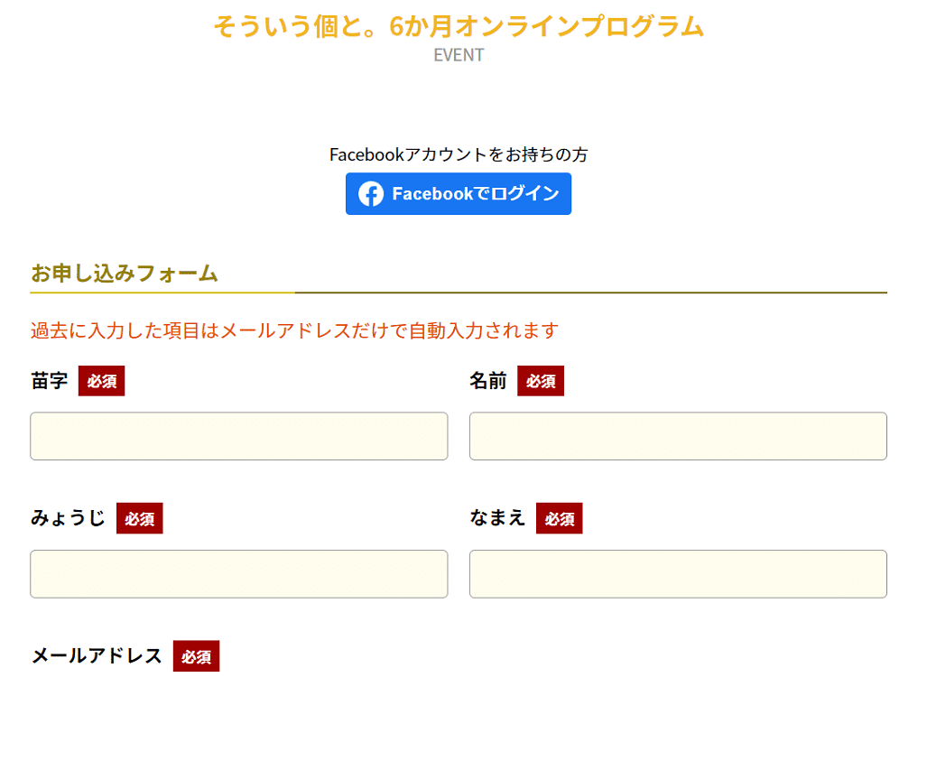This screenshot has width=927, height=761.
Task: Click the メールアドレス field label
Action: (x=97, y=655)
